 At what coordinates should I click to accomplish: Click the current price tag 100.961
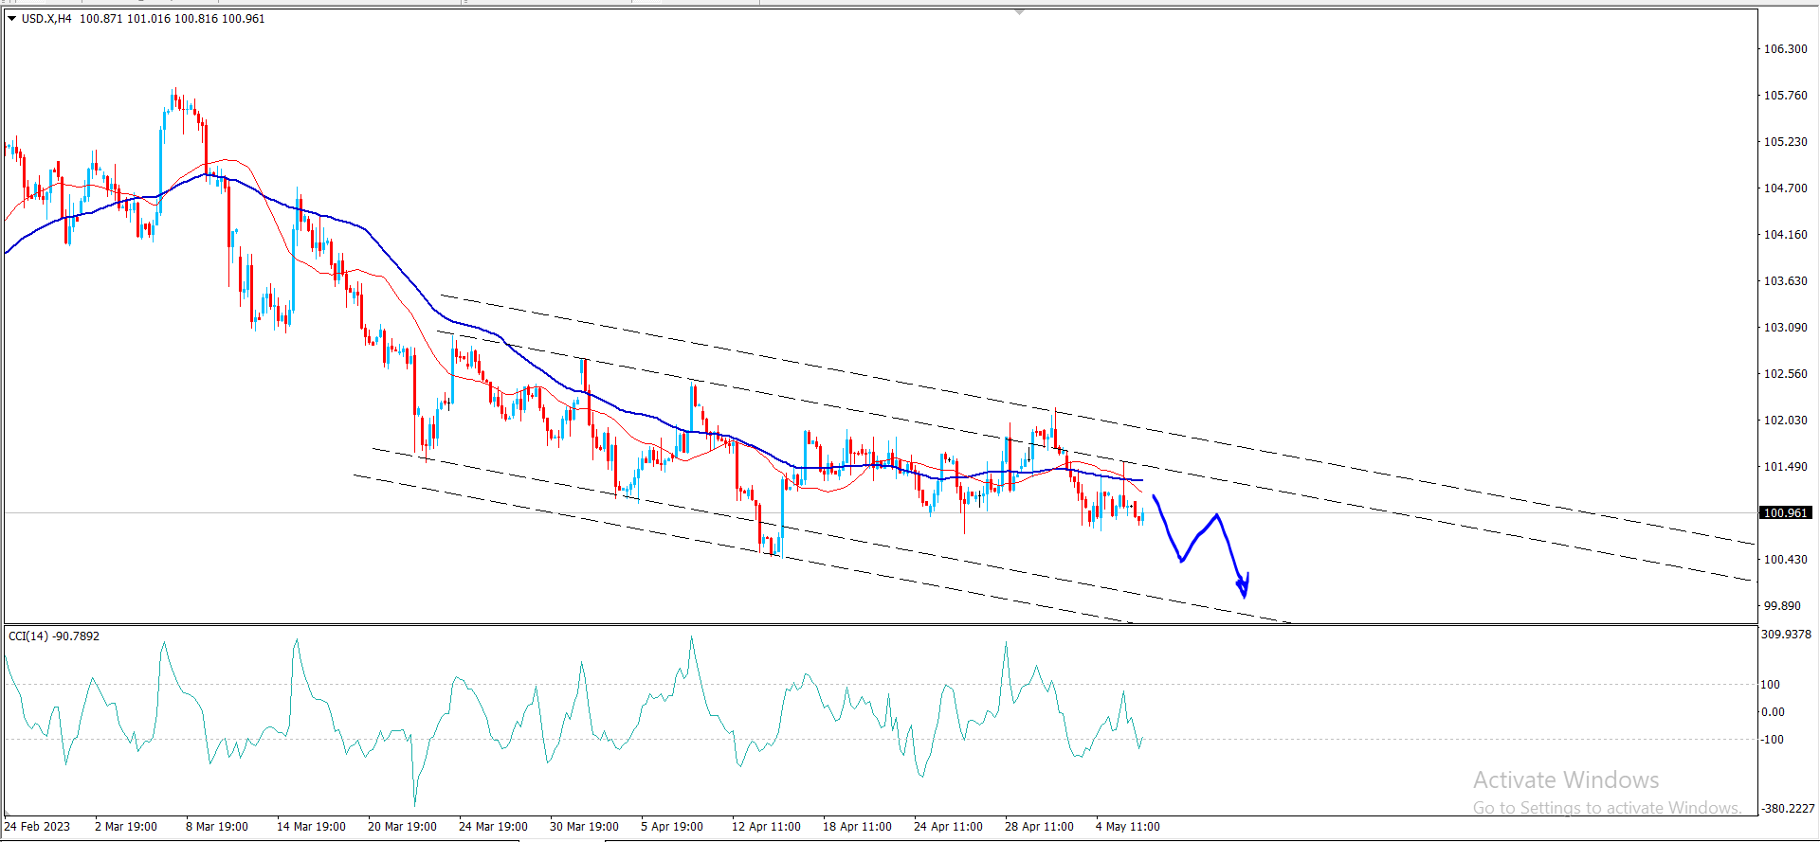[1785, 512]
